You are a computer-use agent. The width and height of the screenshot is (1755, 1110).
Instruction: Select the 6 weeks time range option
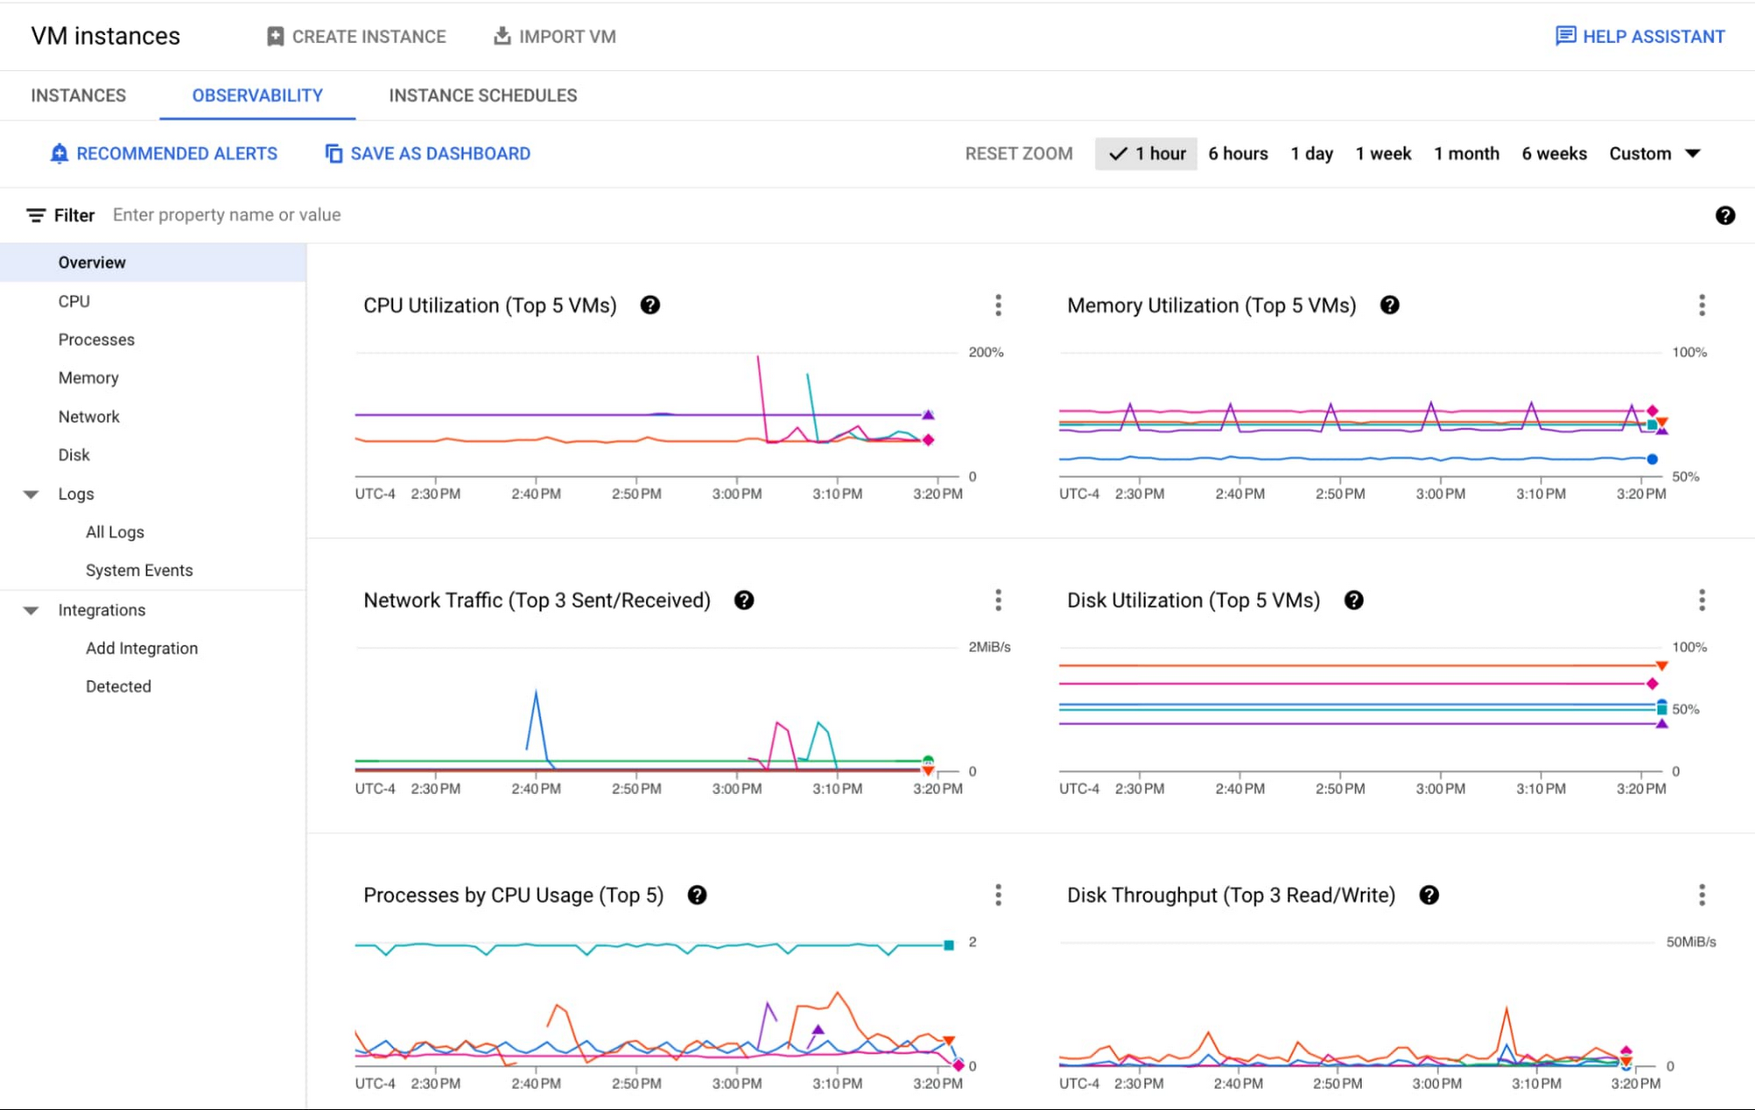pos(1551,154)
